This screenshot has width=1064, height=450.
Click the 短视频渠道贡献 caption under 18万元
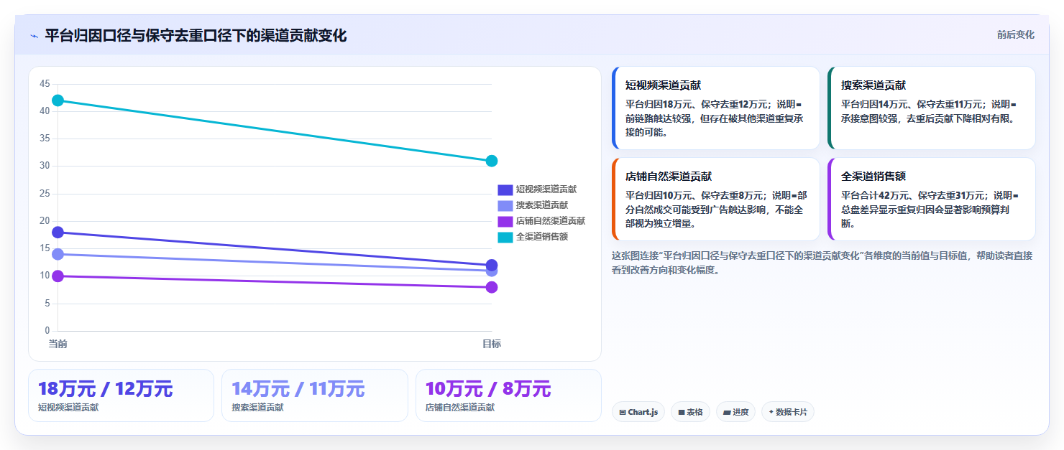coord(68,408)
